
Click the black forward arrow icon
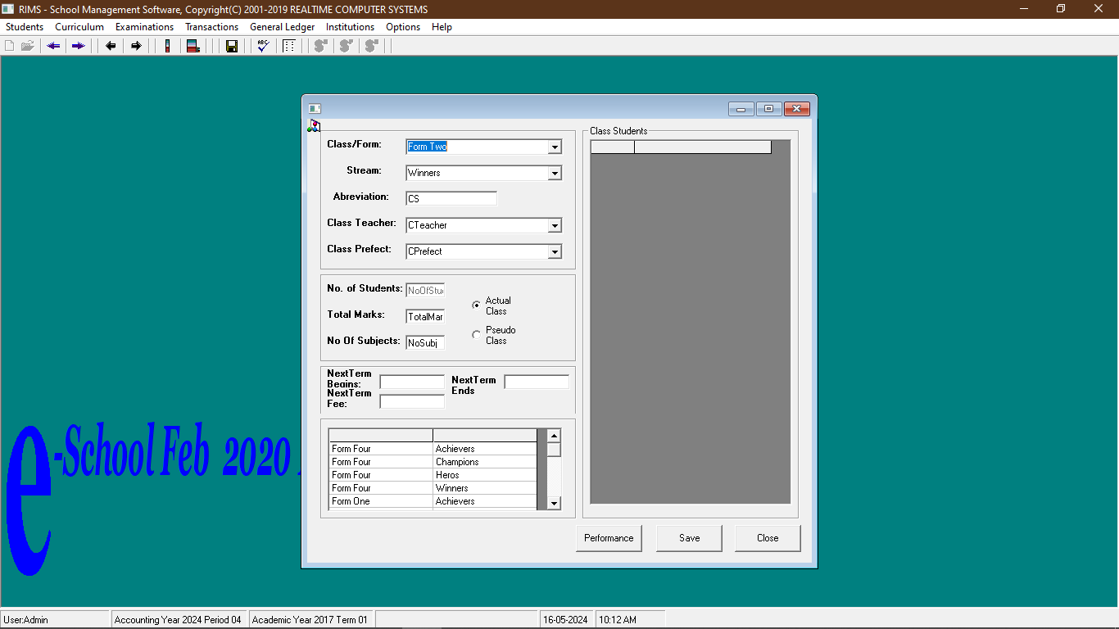point(136,46)
